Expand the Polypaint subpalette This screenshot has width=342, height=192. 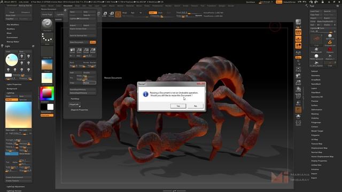pos(315,135)
